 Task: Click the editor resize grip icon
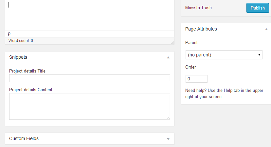[172, 43]
